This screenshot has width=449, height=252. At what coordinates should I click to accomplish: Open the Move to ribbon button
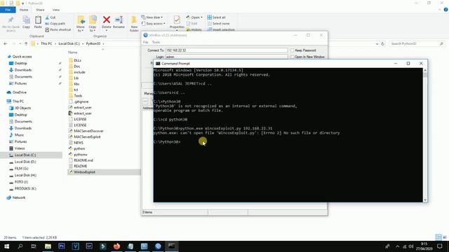tap(81, 24)
